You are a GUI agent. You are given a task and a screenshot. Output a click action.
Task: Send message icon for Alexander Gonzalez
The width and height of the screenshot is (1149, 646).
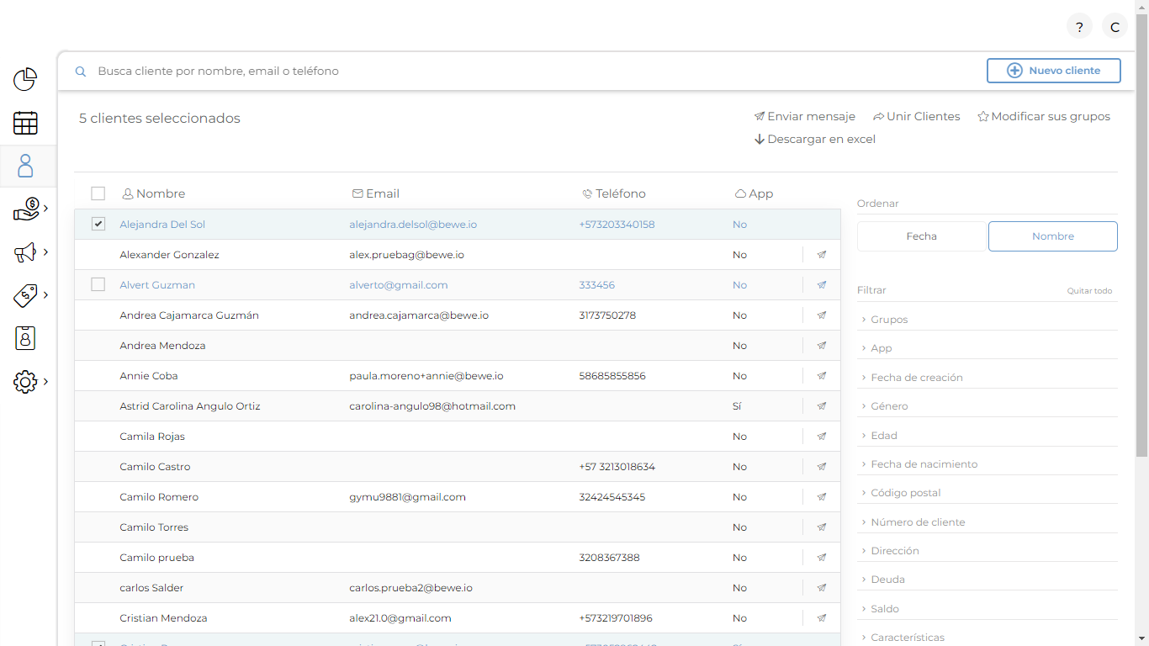pyautogui.click(x=822, y=255)
